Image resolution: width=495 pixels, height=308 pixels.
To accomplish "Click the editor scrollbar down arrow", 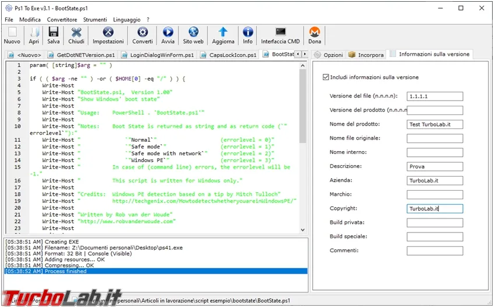I will tap(302, 230).
